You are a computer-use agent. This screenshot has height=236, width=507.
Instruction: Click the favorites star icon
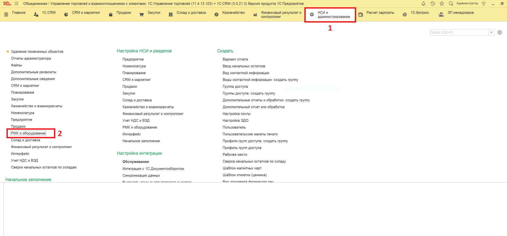pos(442,3)
